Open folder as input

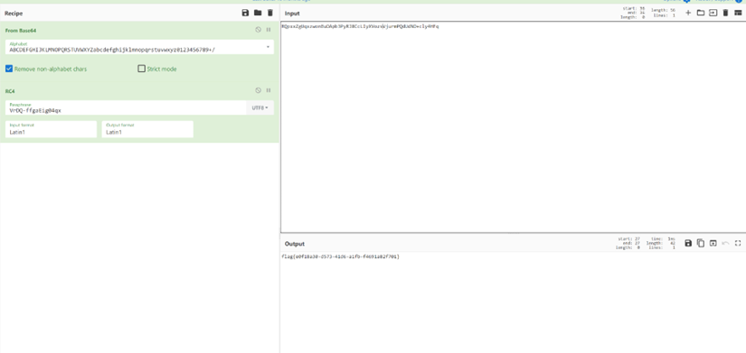click(700, 13)
